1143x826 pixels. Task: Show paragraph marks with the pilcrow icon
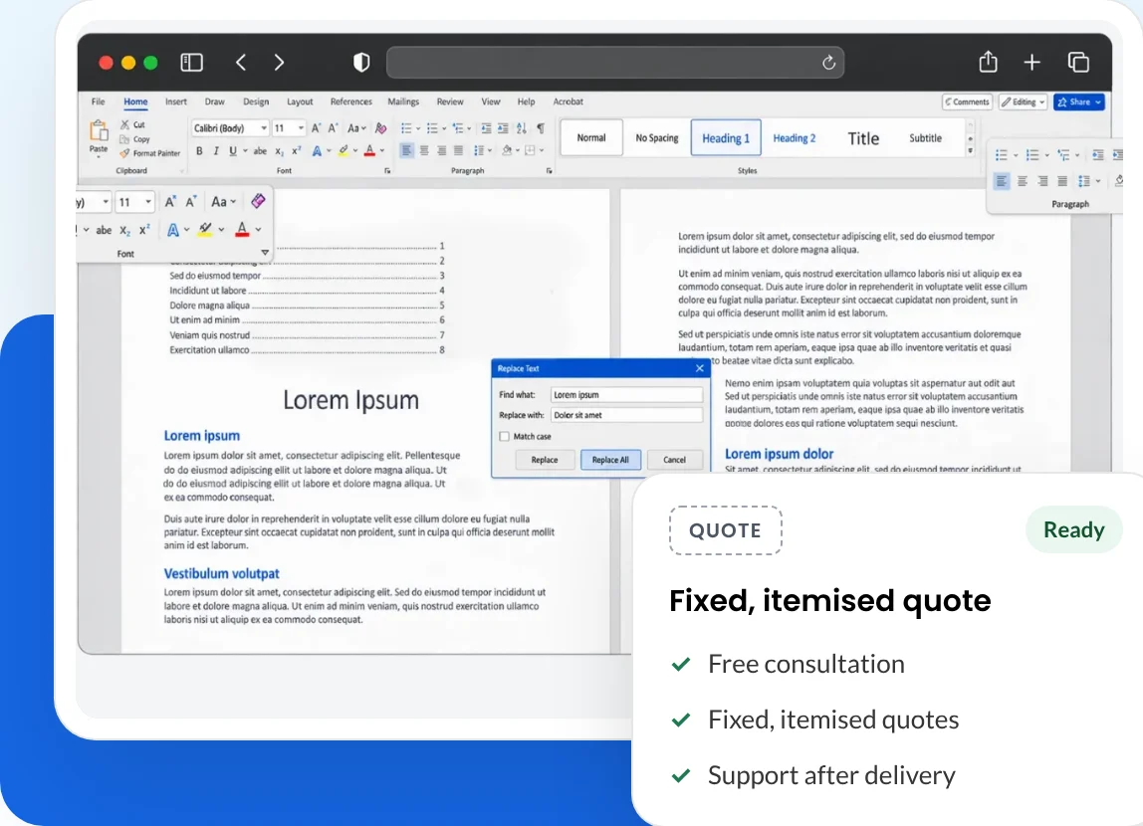coord(541,128)
